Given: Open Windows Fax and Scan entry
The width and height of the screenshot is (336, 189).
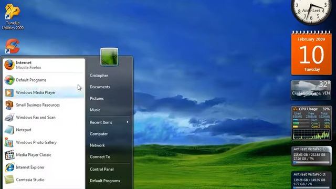Looking at the screenshot, I should coord(44,118).
